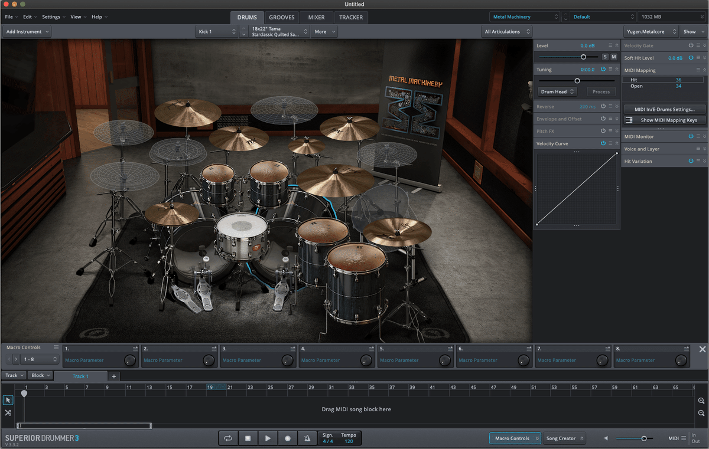The width and height of the screenshot is (709, 449).
Task: Open the Level settings hamburger icon
Action: tap(610, 45)
